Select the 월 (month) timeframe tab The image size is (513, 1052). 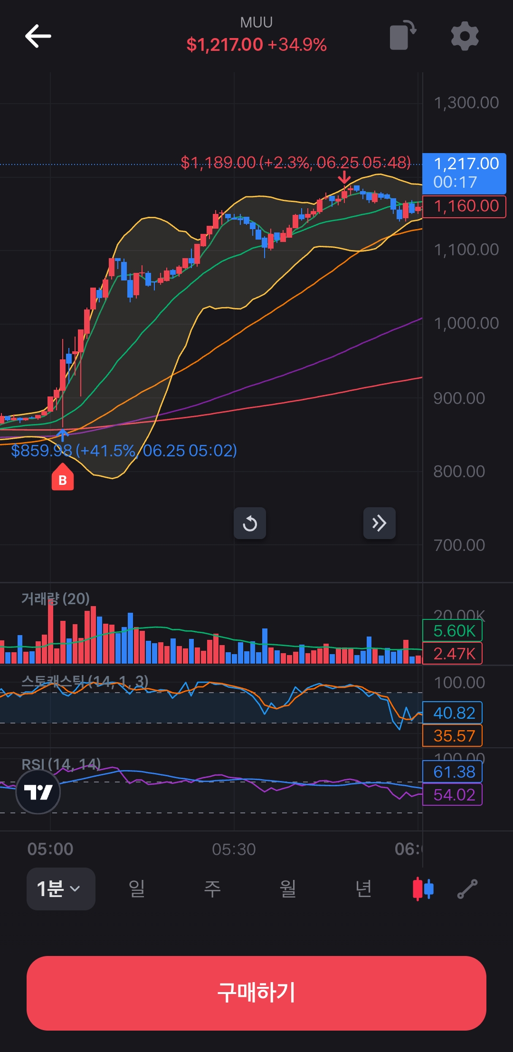[288, 888]
